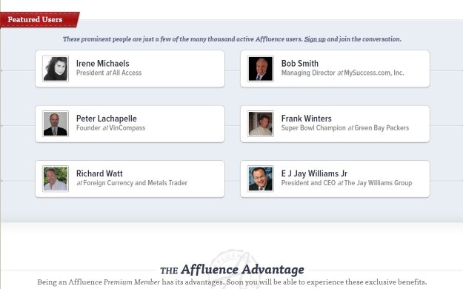Open the Bob Smith name link
This screenshot has height=289, width=463.
click(300, 63)
